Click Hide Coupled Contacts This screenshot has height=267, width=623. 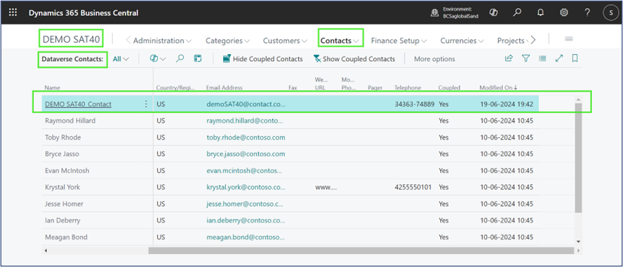262,59
